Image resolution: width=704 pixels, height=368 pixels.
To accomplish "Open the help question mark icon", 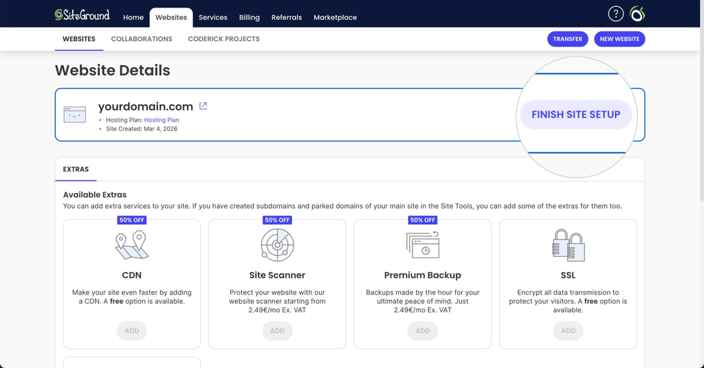I will [x=615, y=14].
